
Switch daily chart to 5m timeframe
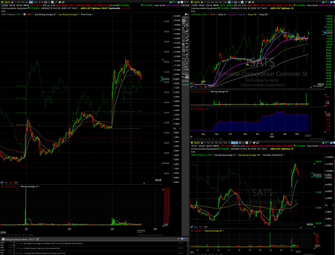tap(221, 2)
